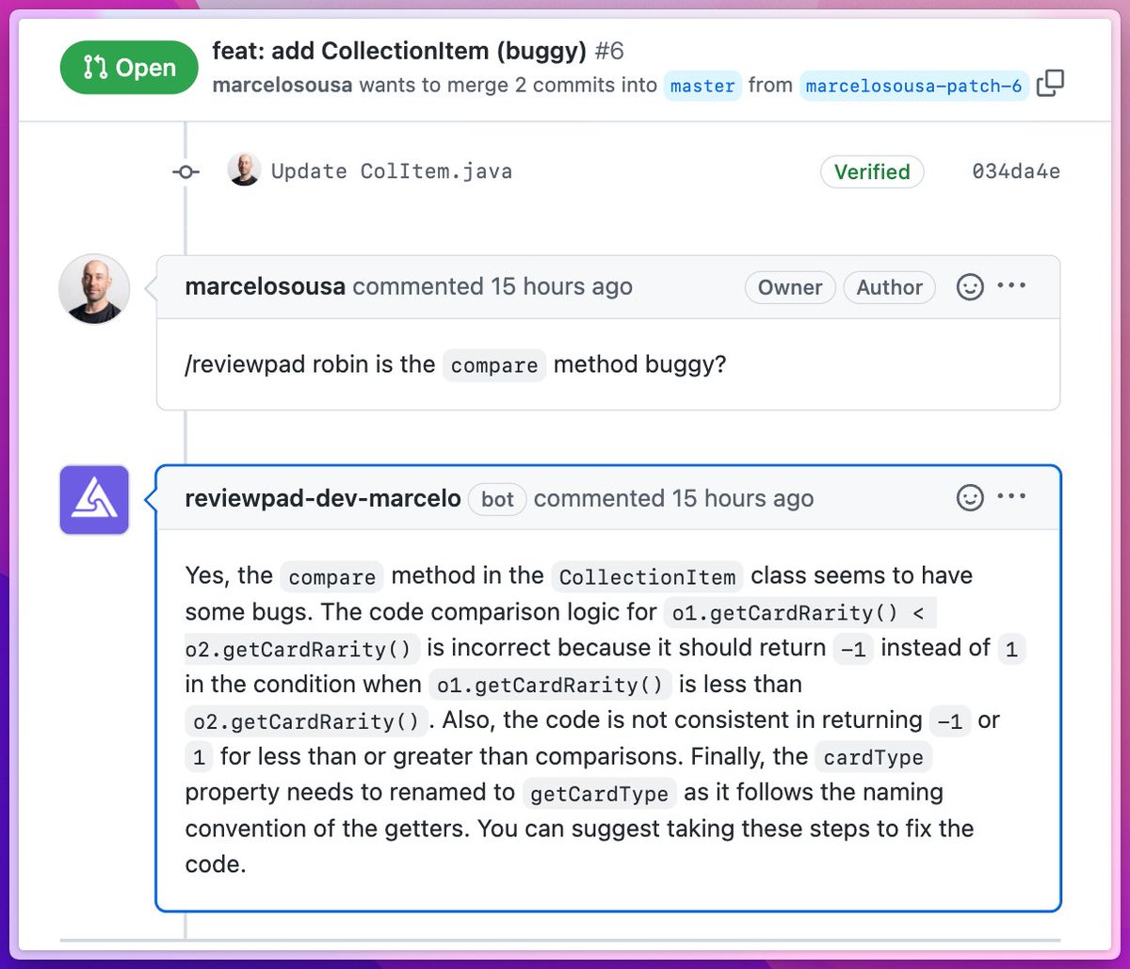Open the marcelosousa-patch-6 branch

point(914,86)
